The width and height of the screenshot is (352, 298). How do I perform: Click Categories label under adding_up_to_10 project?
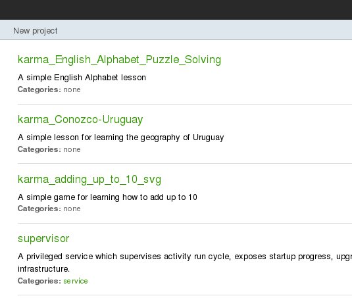click(39, 209)
